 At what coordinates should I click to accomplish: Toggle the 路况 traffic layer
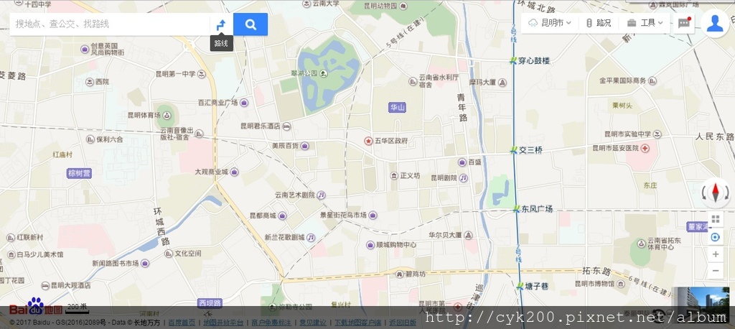[x=599, y=23]
